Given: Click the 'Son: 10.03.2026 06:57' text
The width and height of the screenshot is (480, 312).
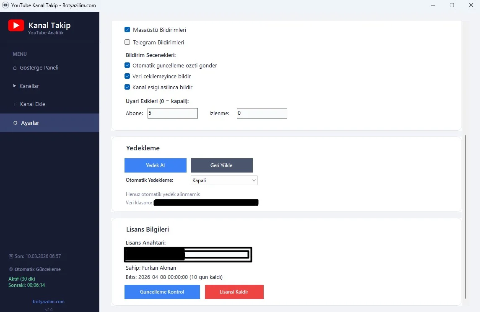Looking at the screenshot, I should pyautogui.click(x=38, y=256).
